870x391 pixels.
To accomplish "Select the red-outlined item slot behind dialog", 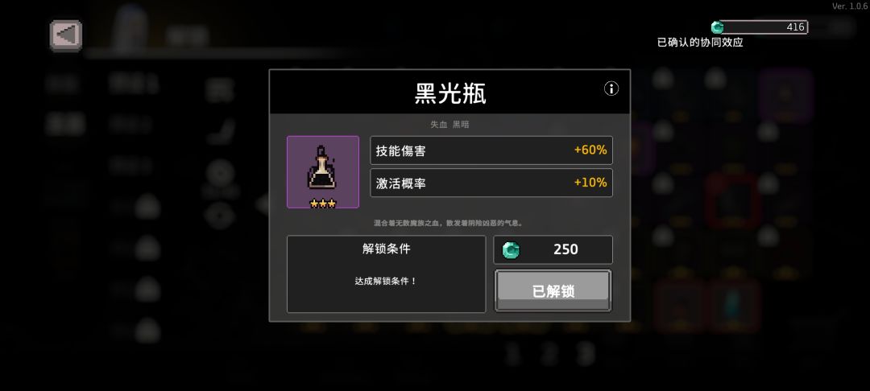I will 732,201.
